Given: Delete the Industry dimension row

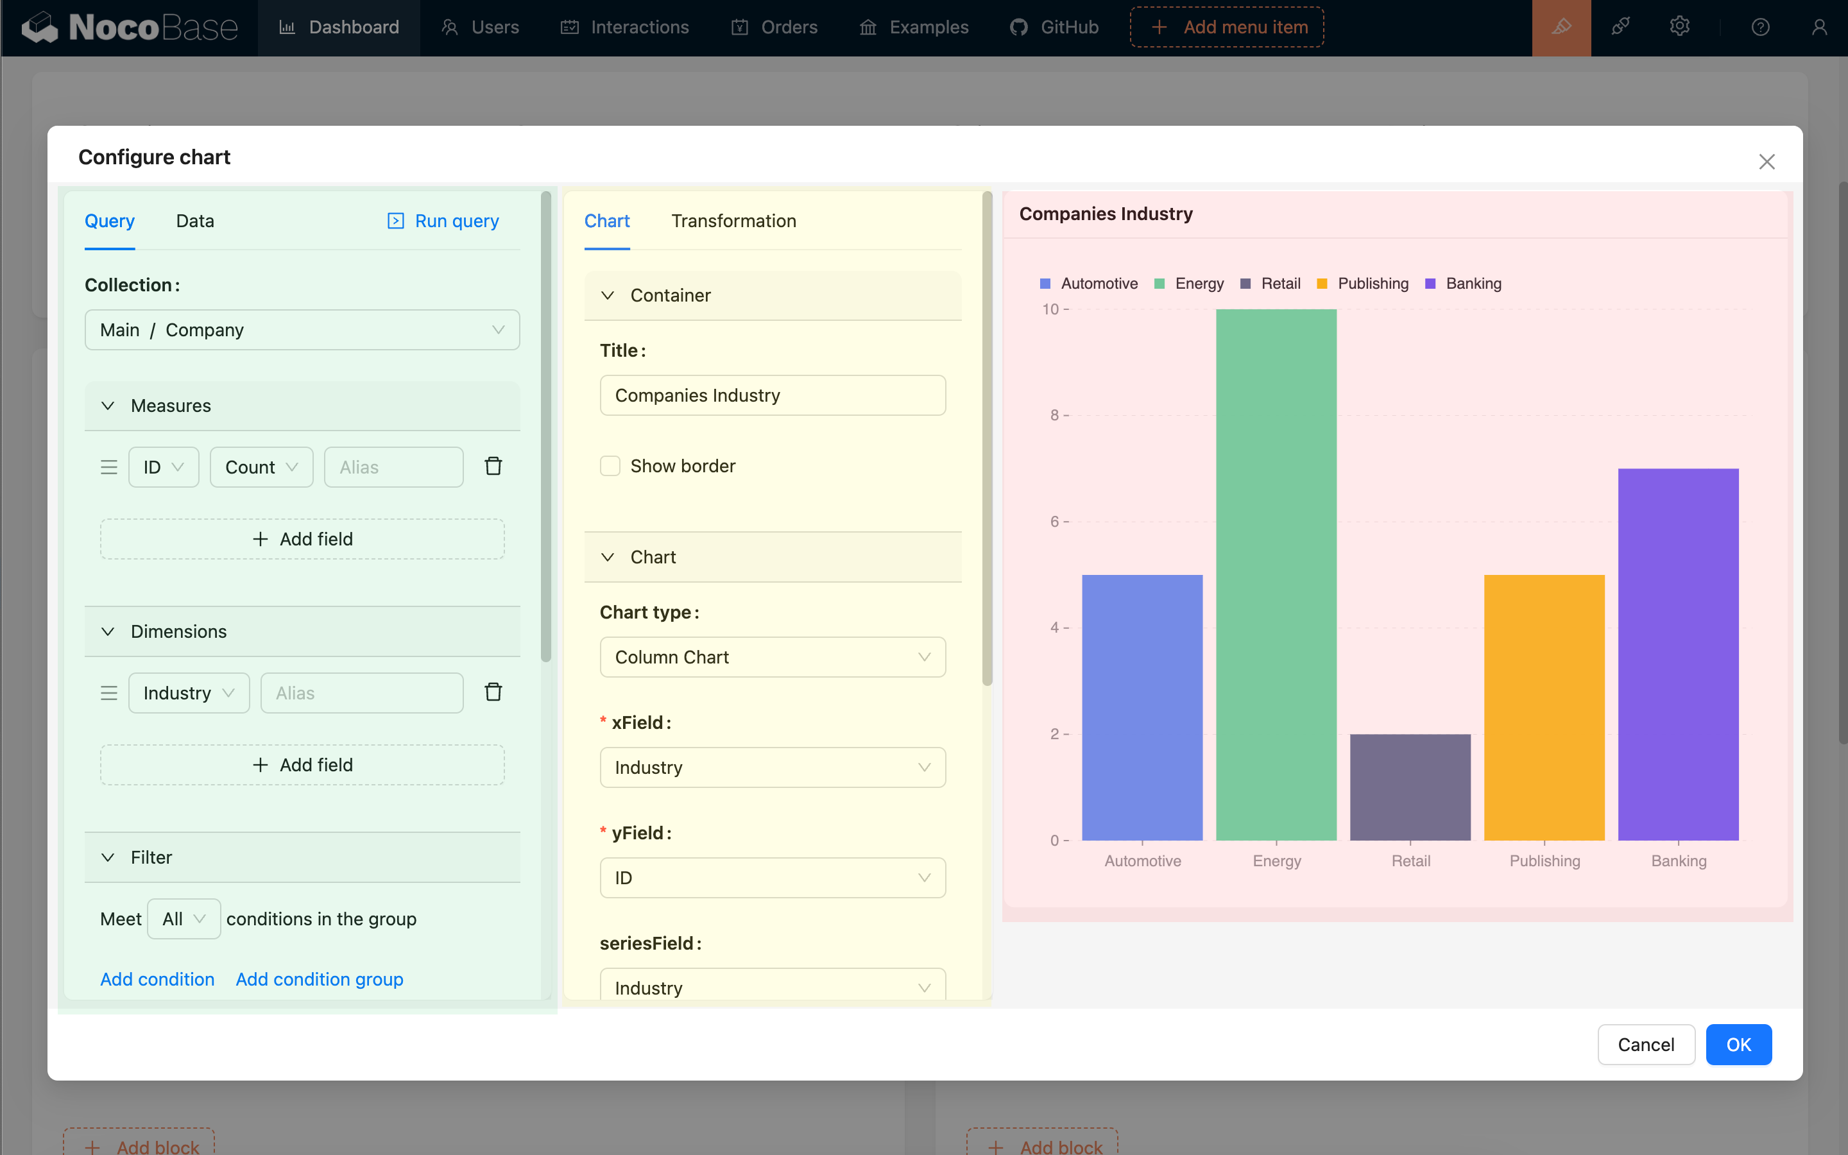Looking at the screenshot, I should [493, 692].
